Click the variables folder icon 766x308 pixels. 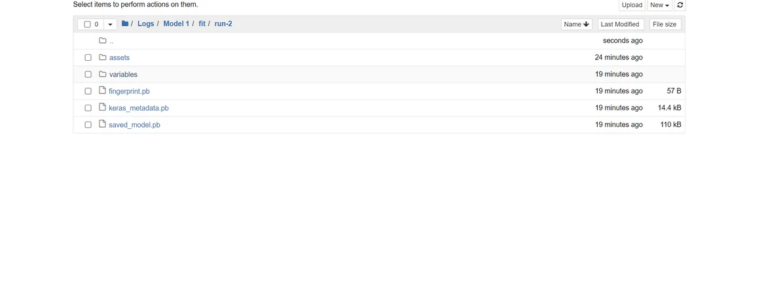(x=103, y=75)
